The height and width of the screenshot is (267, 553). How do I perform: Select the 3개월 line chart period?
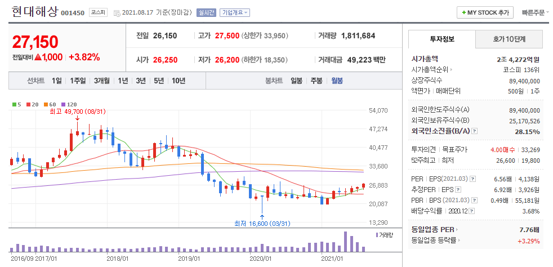pos(101,81)
